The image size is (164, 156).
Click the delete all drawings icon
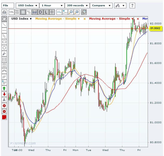click(4, 111)
